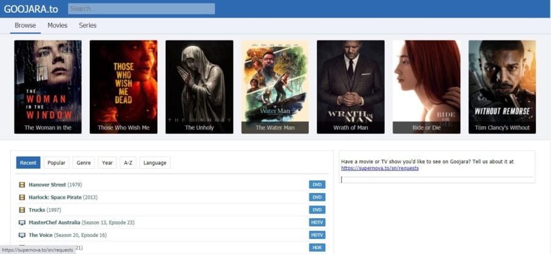Open Hanover Street (1979) title link

click(55, 184)
